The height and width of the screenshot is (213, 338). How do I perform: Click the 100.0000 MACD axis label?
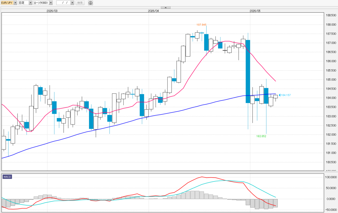point(330,177)
